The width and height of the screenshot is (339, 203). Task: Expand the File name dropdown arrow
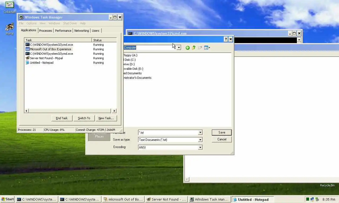point(200,132)
